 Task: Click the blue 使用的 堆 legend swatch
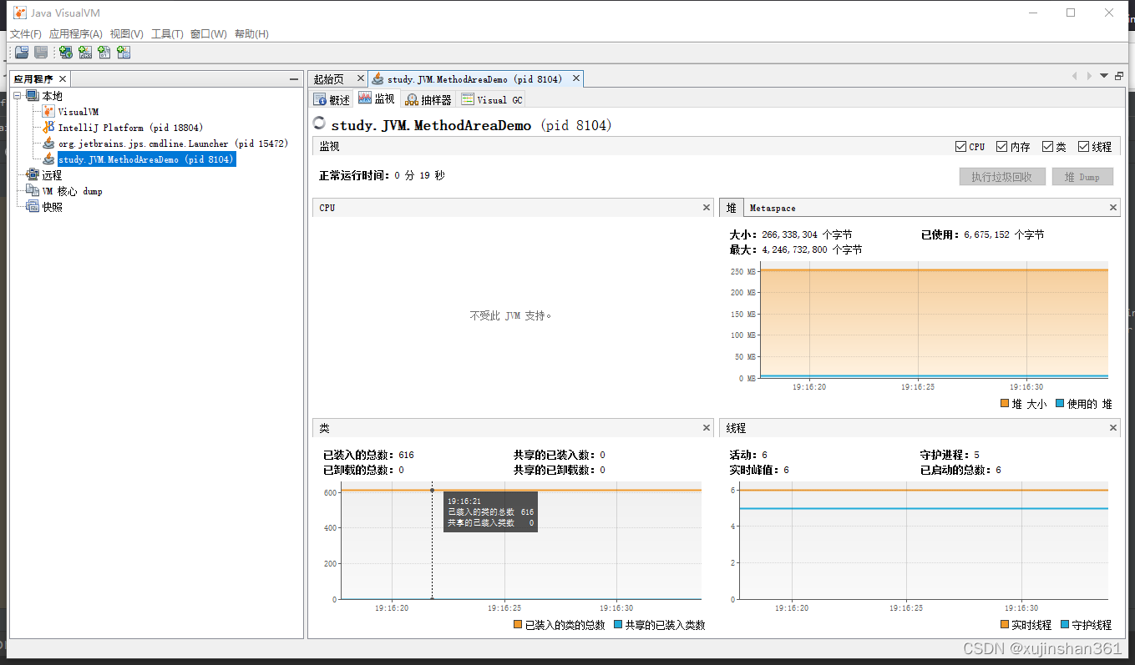tap(1060, 404)
